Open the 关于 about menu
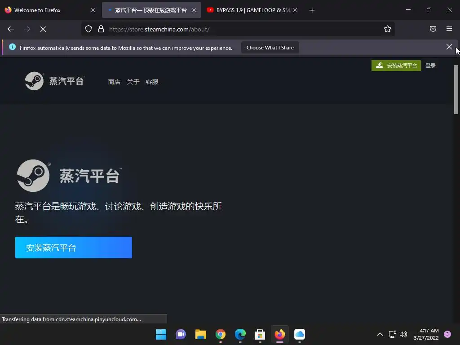Image resolution: width=460 pixels, height=345 pixels. pyautogui.click(x=133, y=82)
